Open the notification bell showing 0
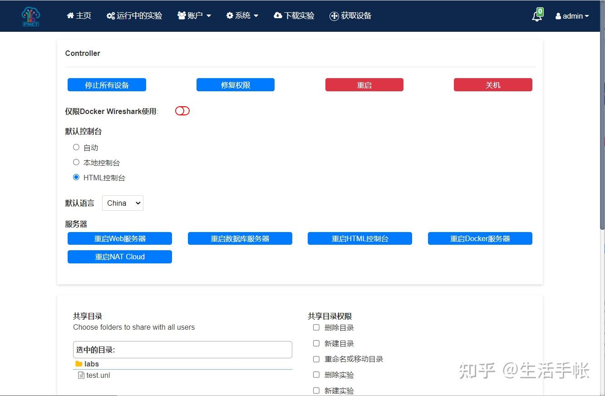Image resolution: width=605 pixels, height=396 pixels. (537, 15)
